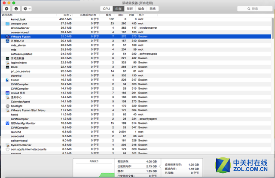Select the coreservicesd process row
Image resolution: width=275 pixels, height=178 pixels.
(x=136, y=32)
